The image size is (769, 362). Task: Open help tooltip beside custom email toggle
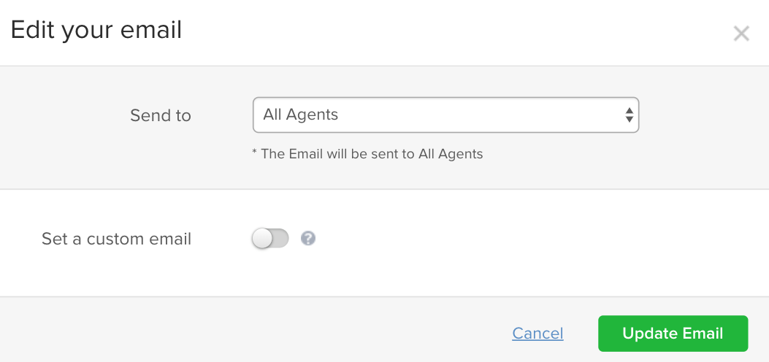click(308, 239)
